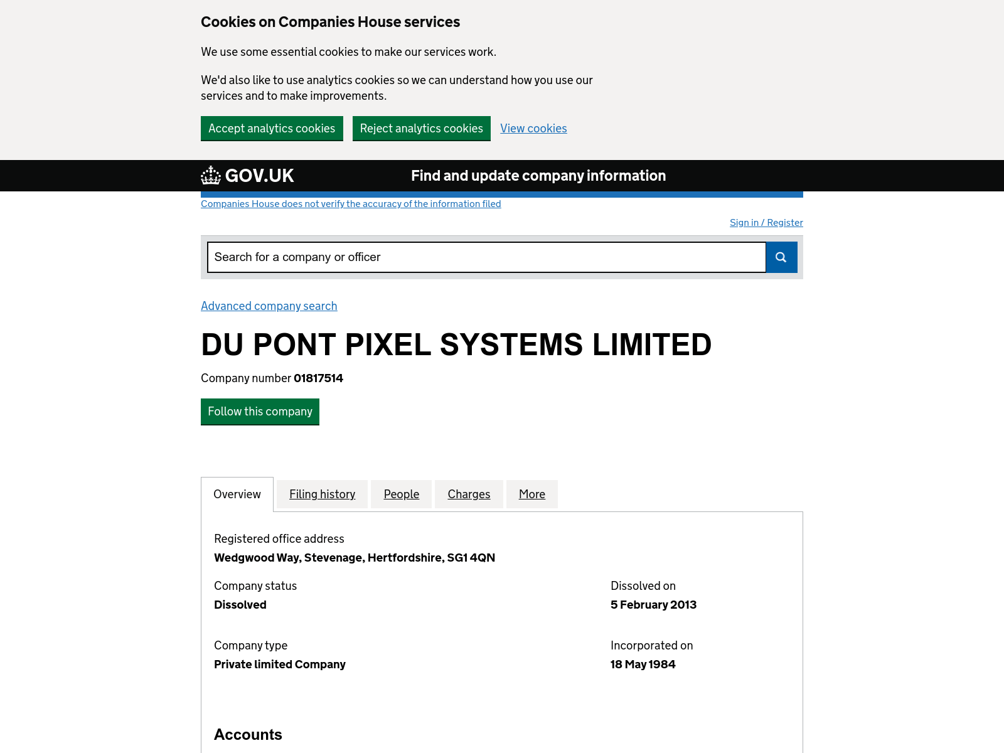Switch to the Filing history tab

[x=322, y=494]
